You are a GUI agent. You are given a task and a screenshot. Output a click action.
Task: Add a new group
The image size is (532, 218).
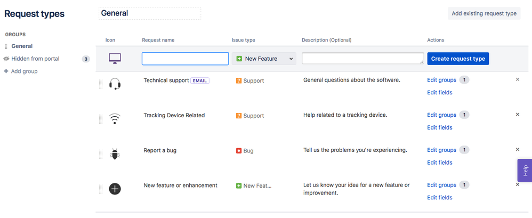[24, 71]
